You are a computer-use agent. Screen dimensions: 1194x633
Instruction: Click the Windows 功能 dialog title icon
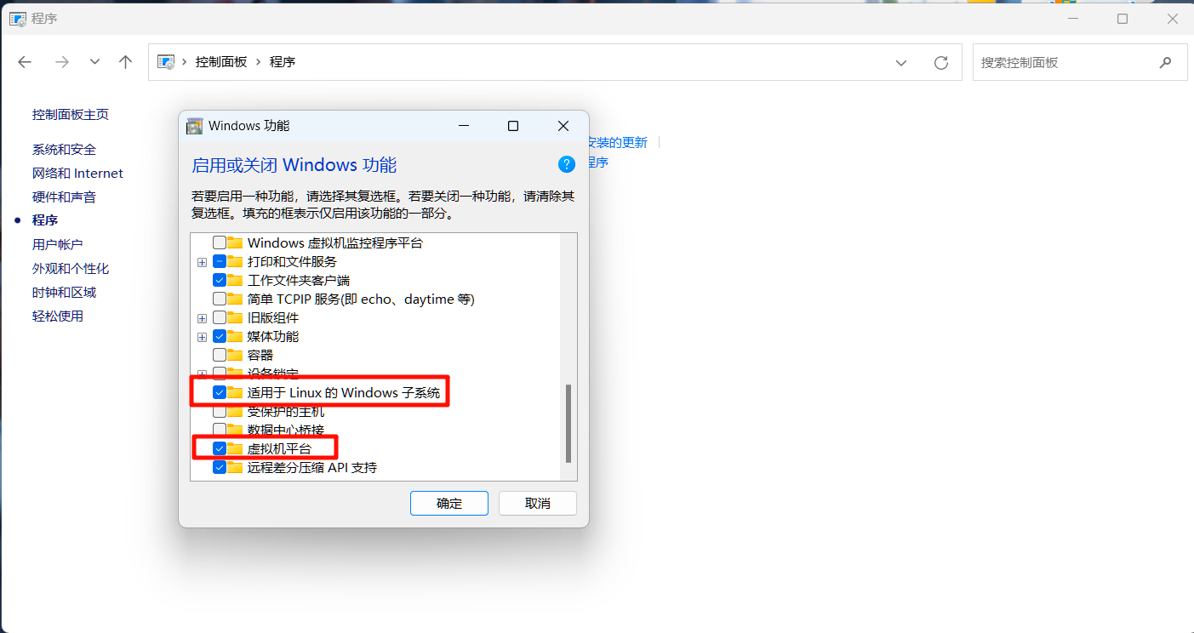pos(195,126)
